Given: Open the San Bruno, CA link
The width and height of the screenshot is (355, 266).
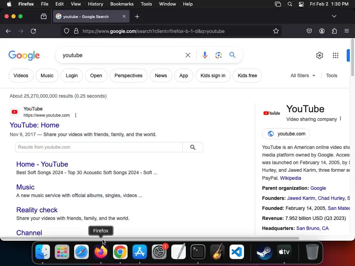Looking at the screenshot, I should (x=312, y=228).
